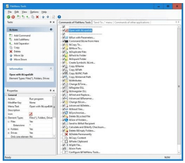Open the Edit menu
This screenshot has height=163, width=185.
pos(17,12)
